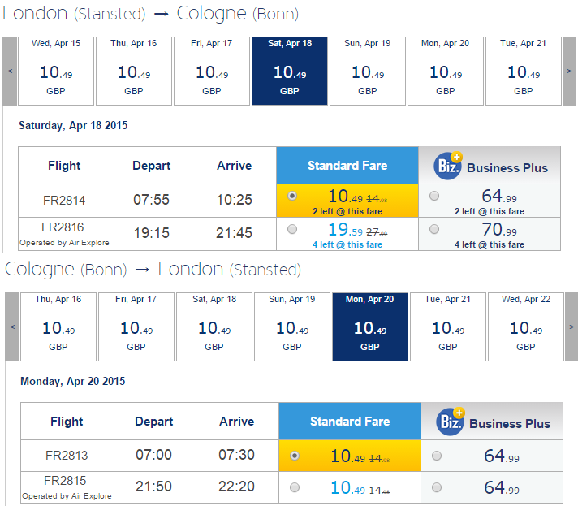
Task: Select standard fare 19.59 for flight FR2816
Action: pyautogui.click(x=292, y=229)
